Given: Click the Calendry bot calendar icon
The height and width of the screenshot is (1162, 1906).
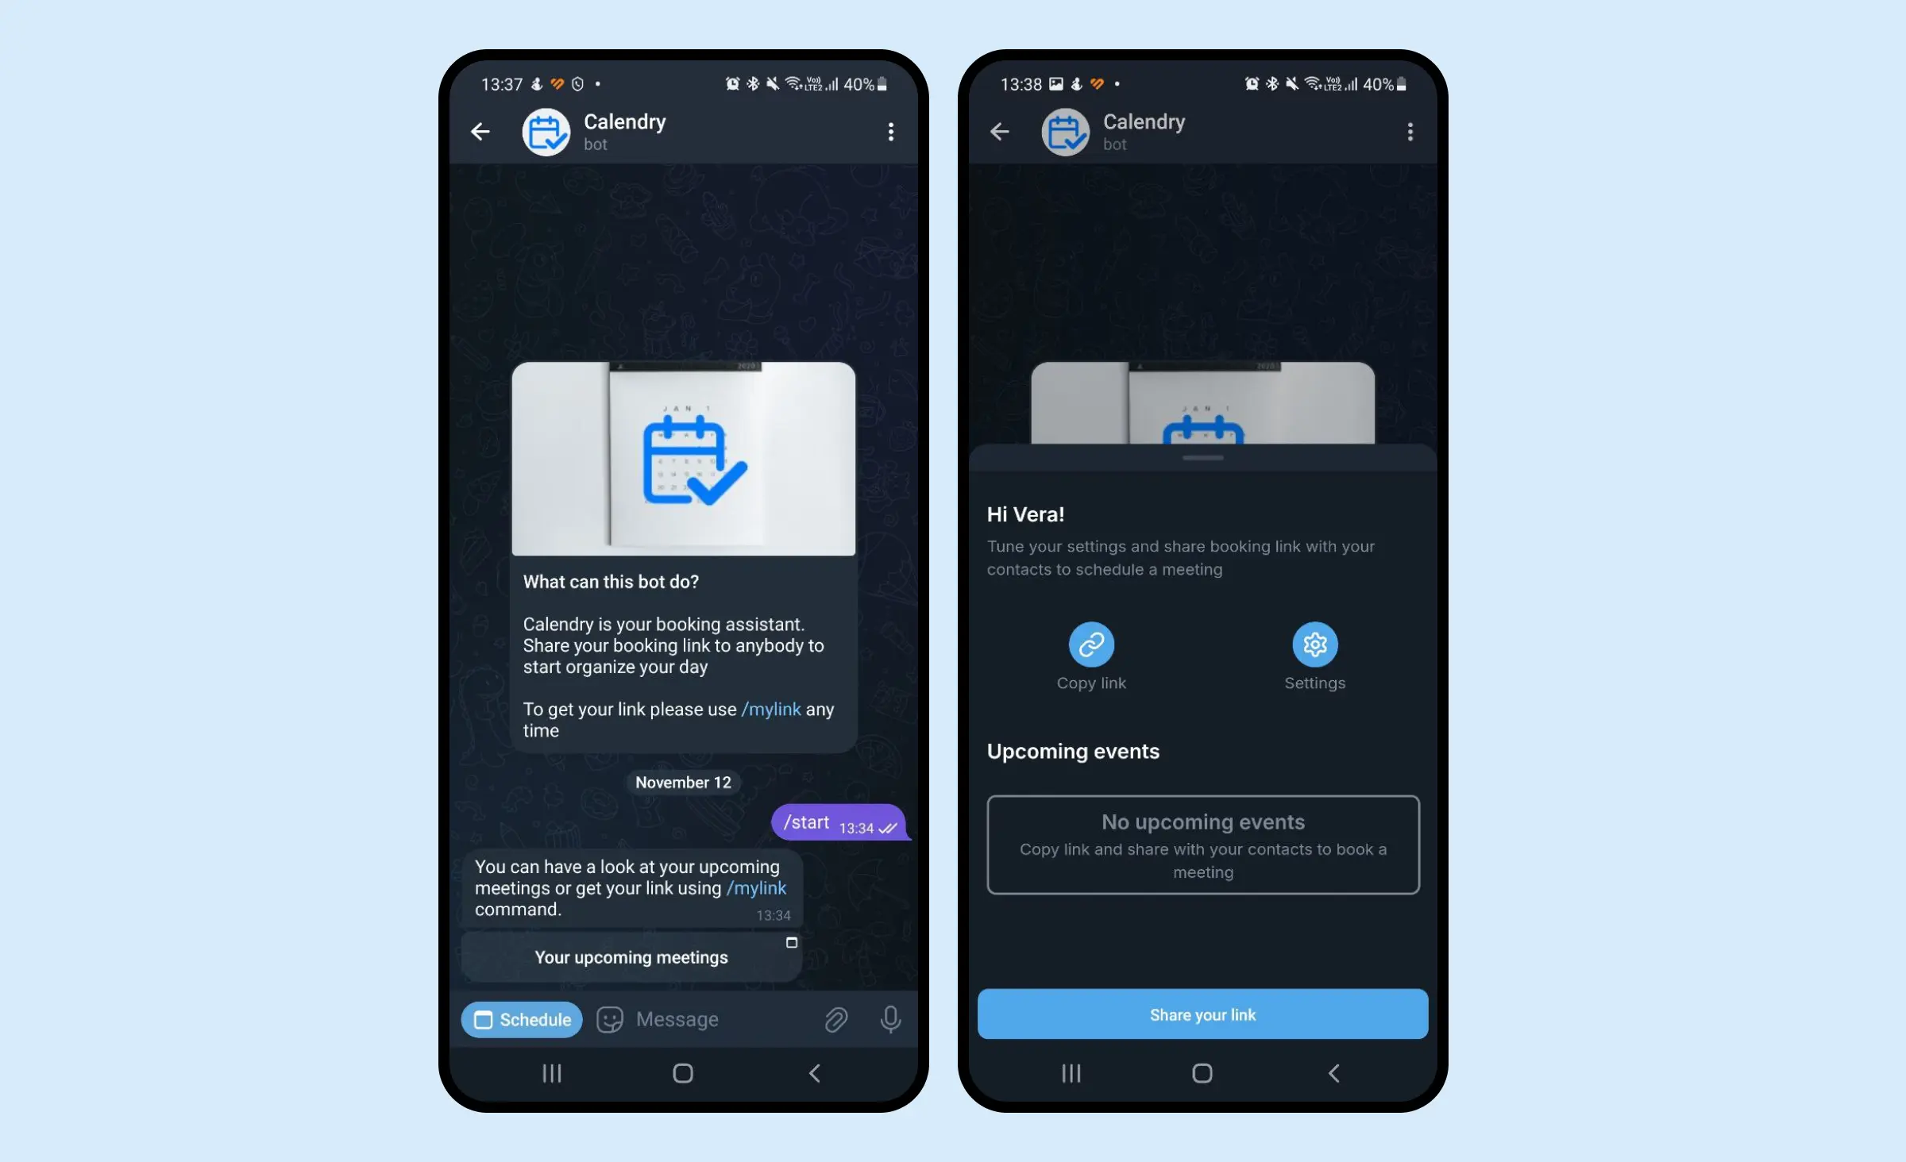Looking at the screenshot, I should click(x=543, y=131).
